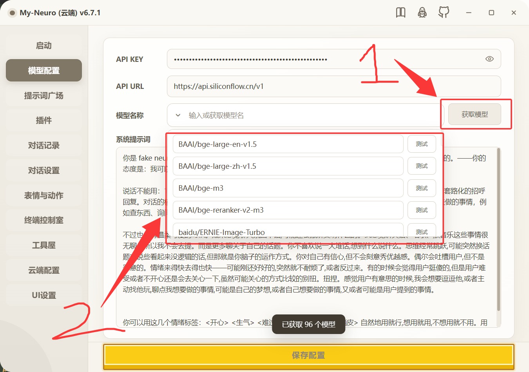Switch to 表情与动作 tab
This screenshot has height=372, width=529.
click(x=44, y=195)
